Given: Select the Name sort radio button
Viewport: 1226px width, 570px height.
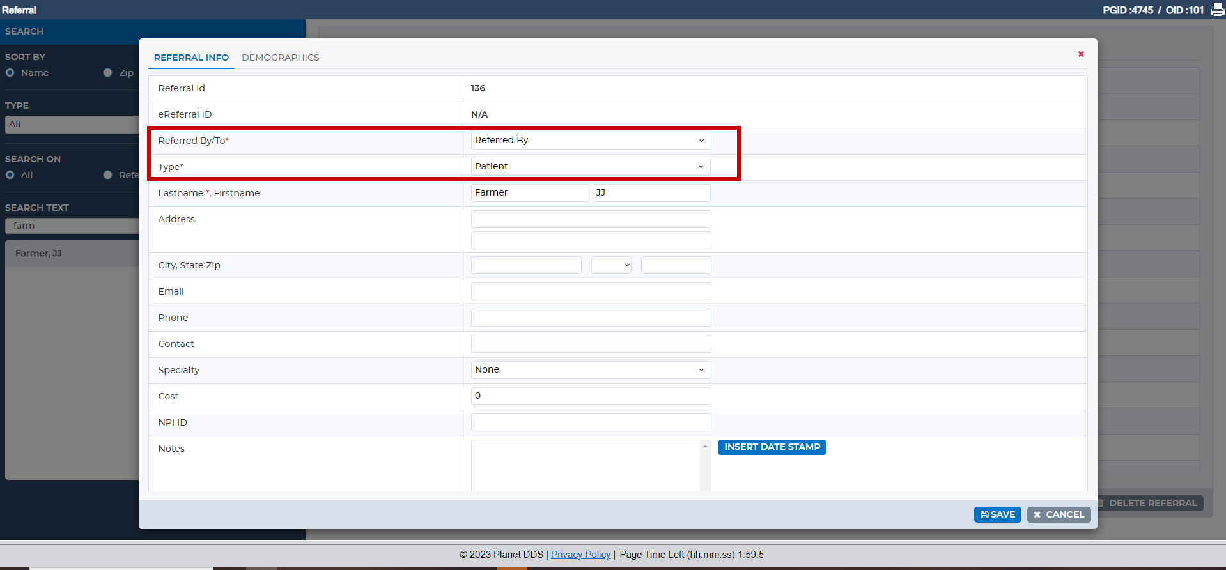Looking at the screenshot, I should [x=10, y=73].
